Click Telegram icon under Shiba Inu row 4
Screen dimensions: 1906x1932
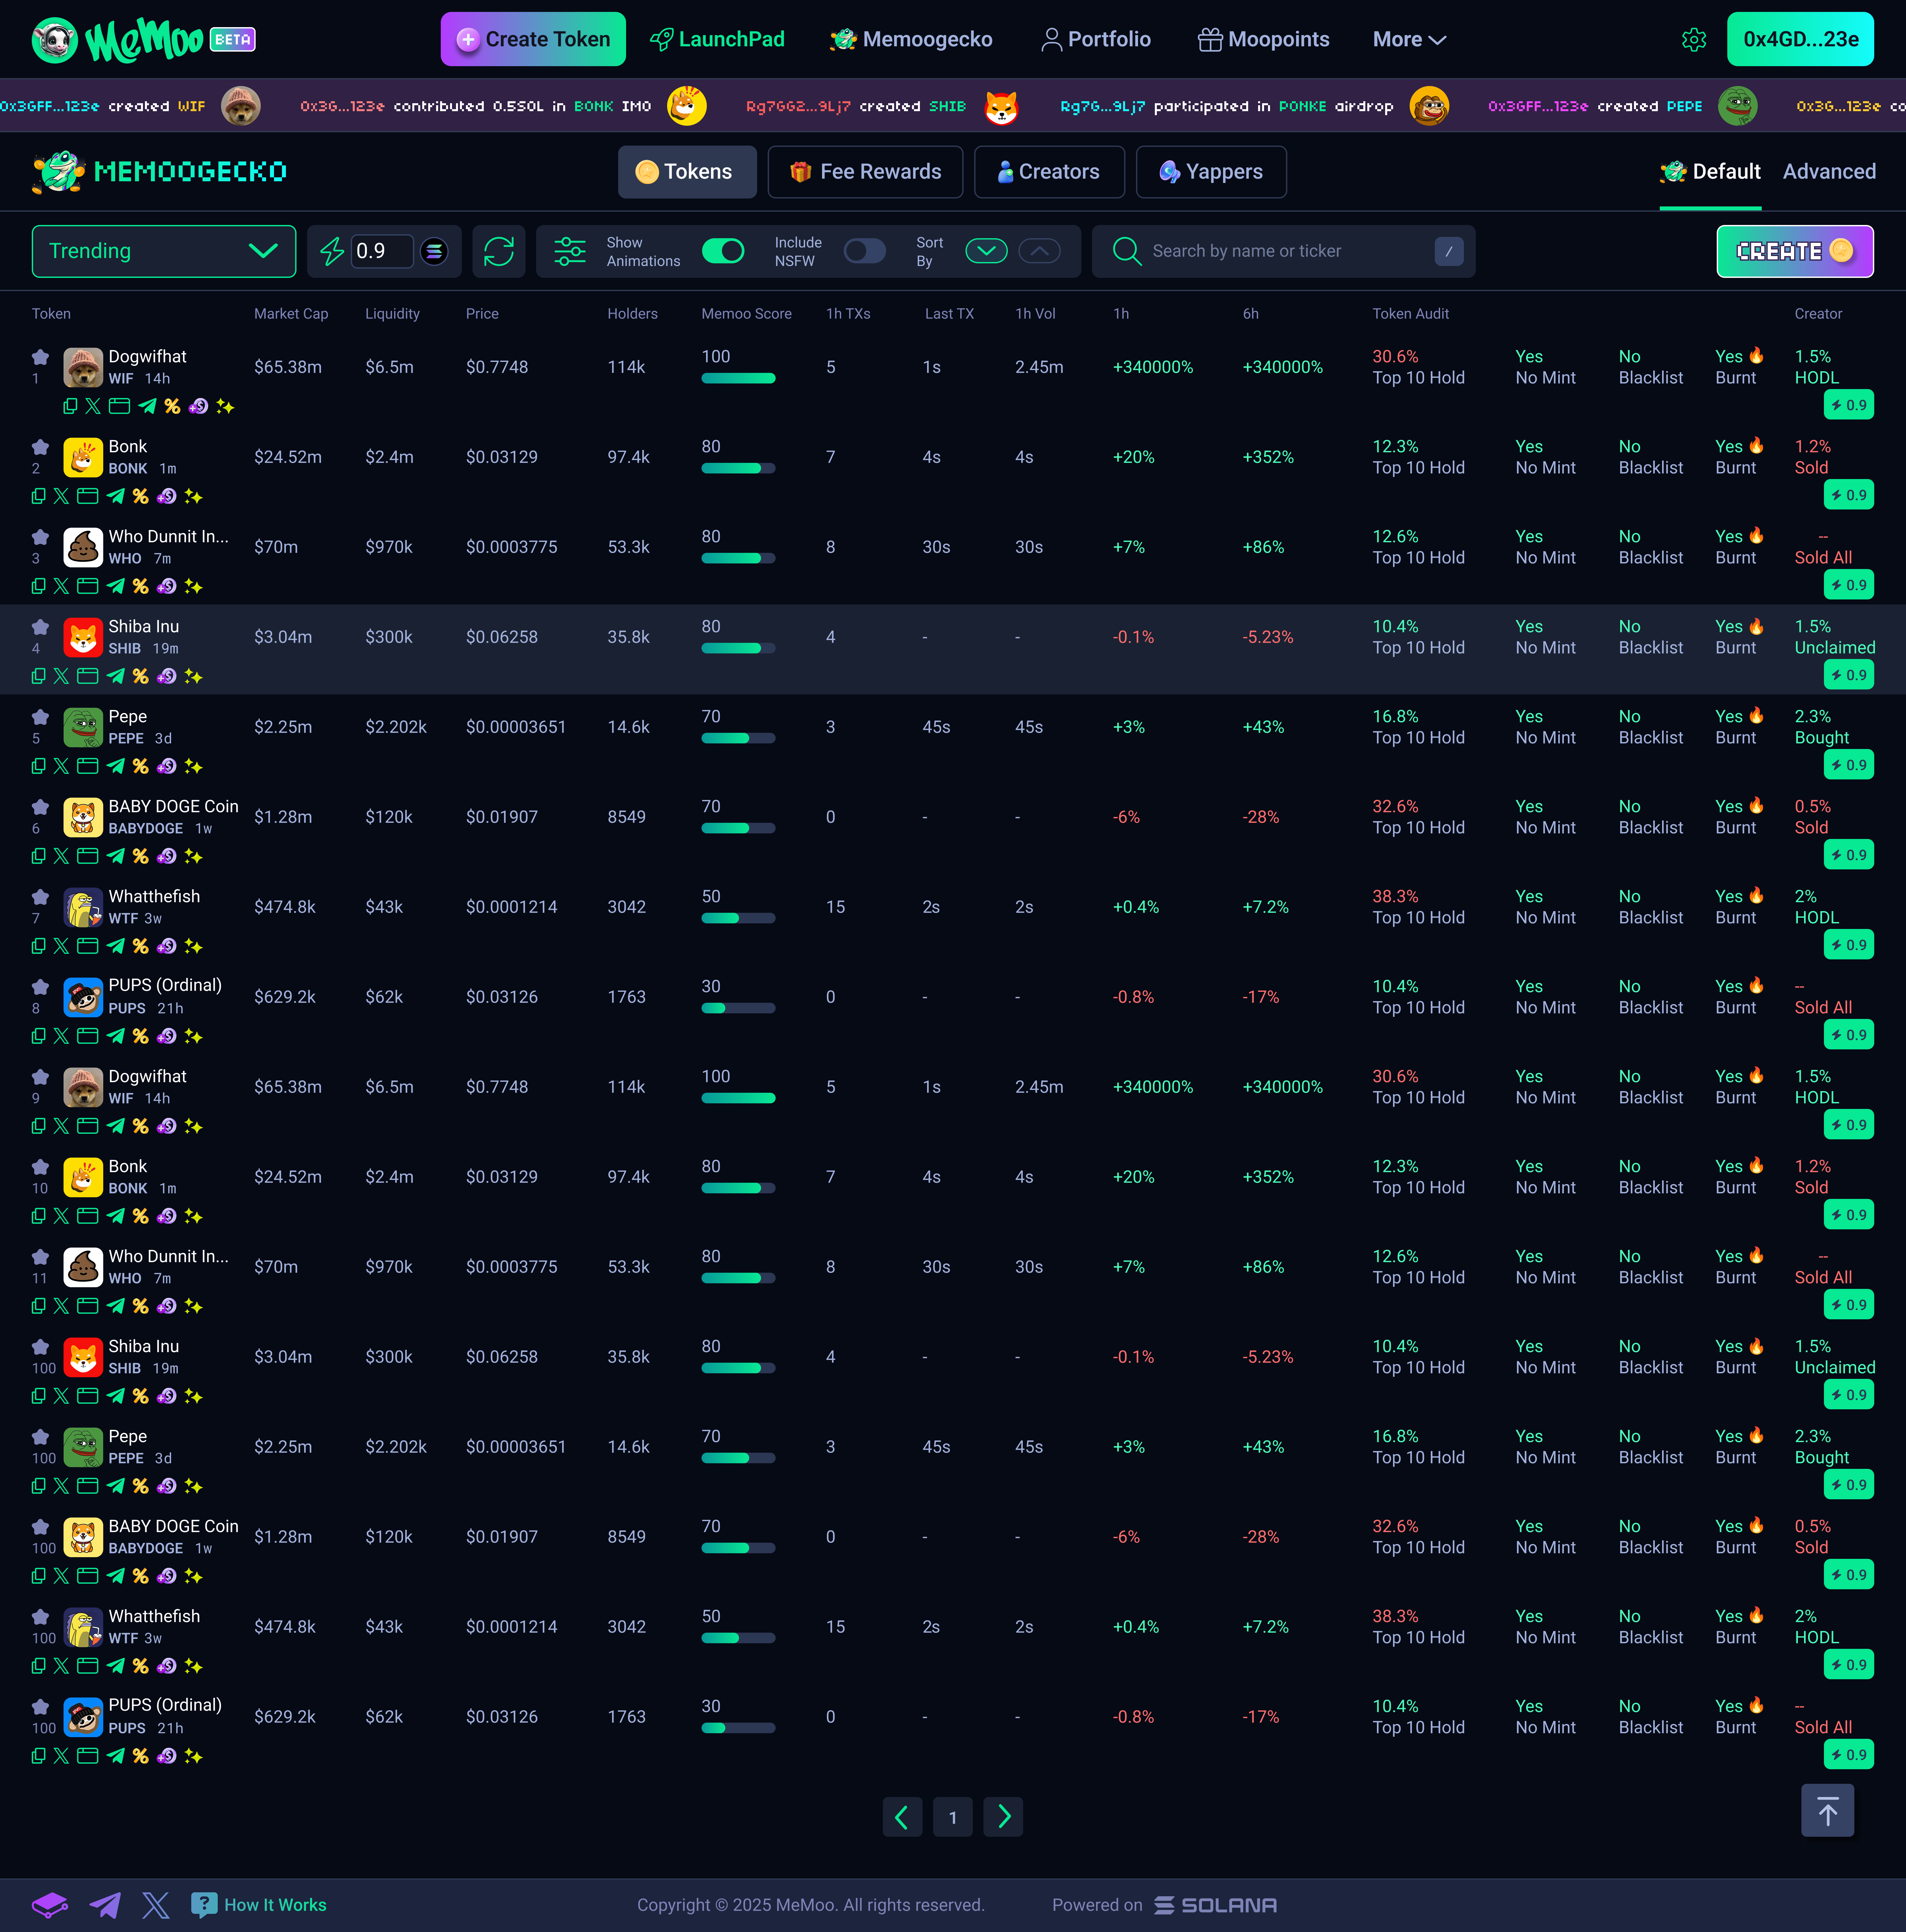116,676
